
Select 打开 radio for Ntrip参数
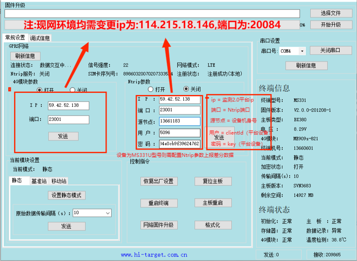coord(151,89)
